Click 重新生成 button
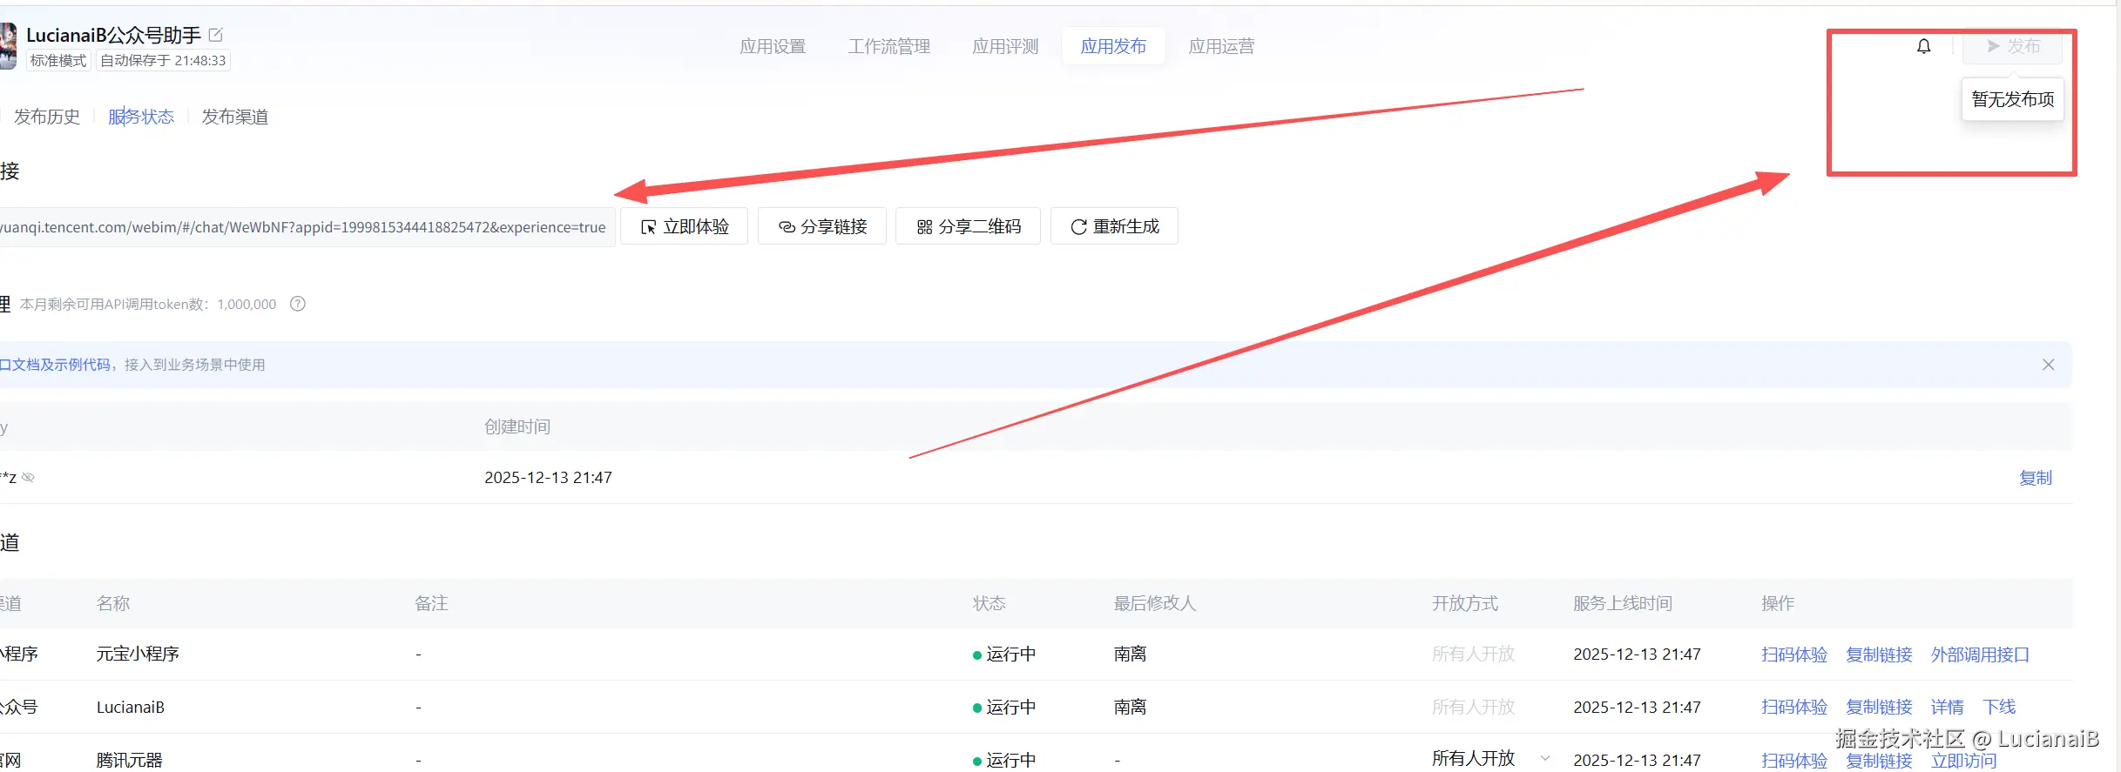 coord(1114,226)
